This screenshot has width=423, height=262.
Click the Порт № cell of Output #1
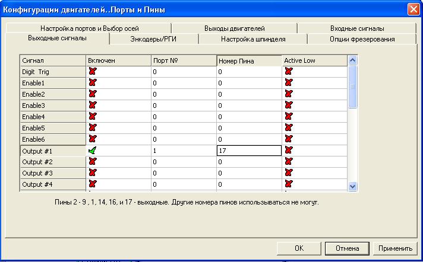click(184, 151)
